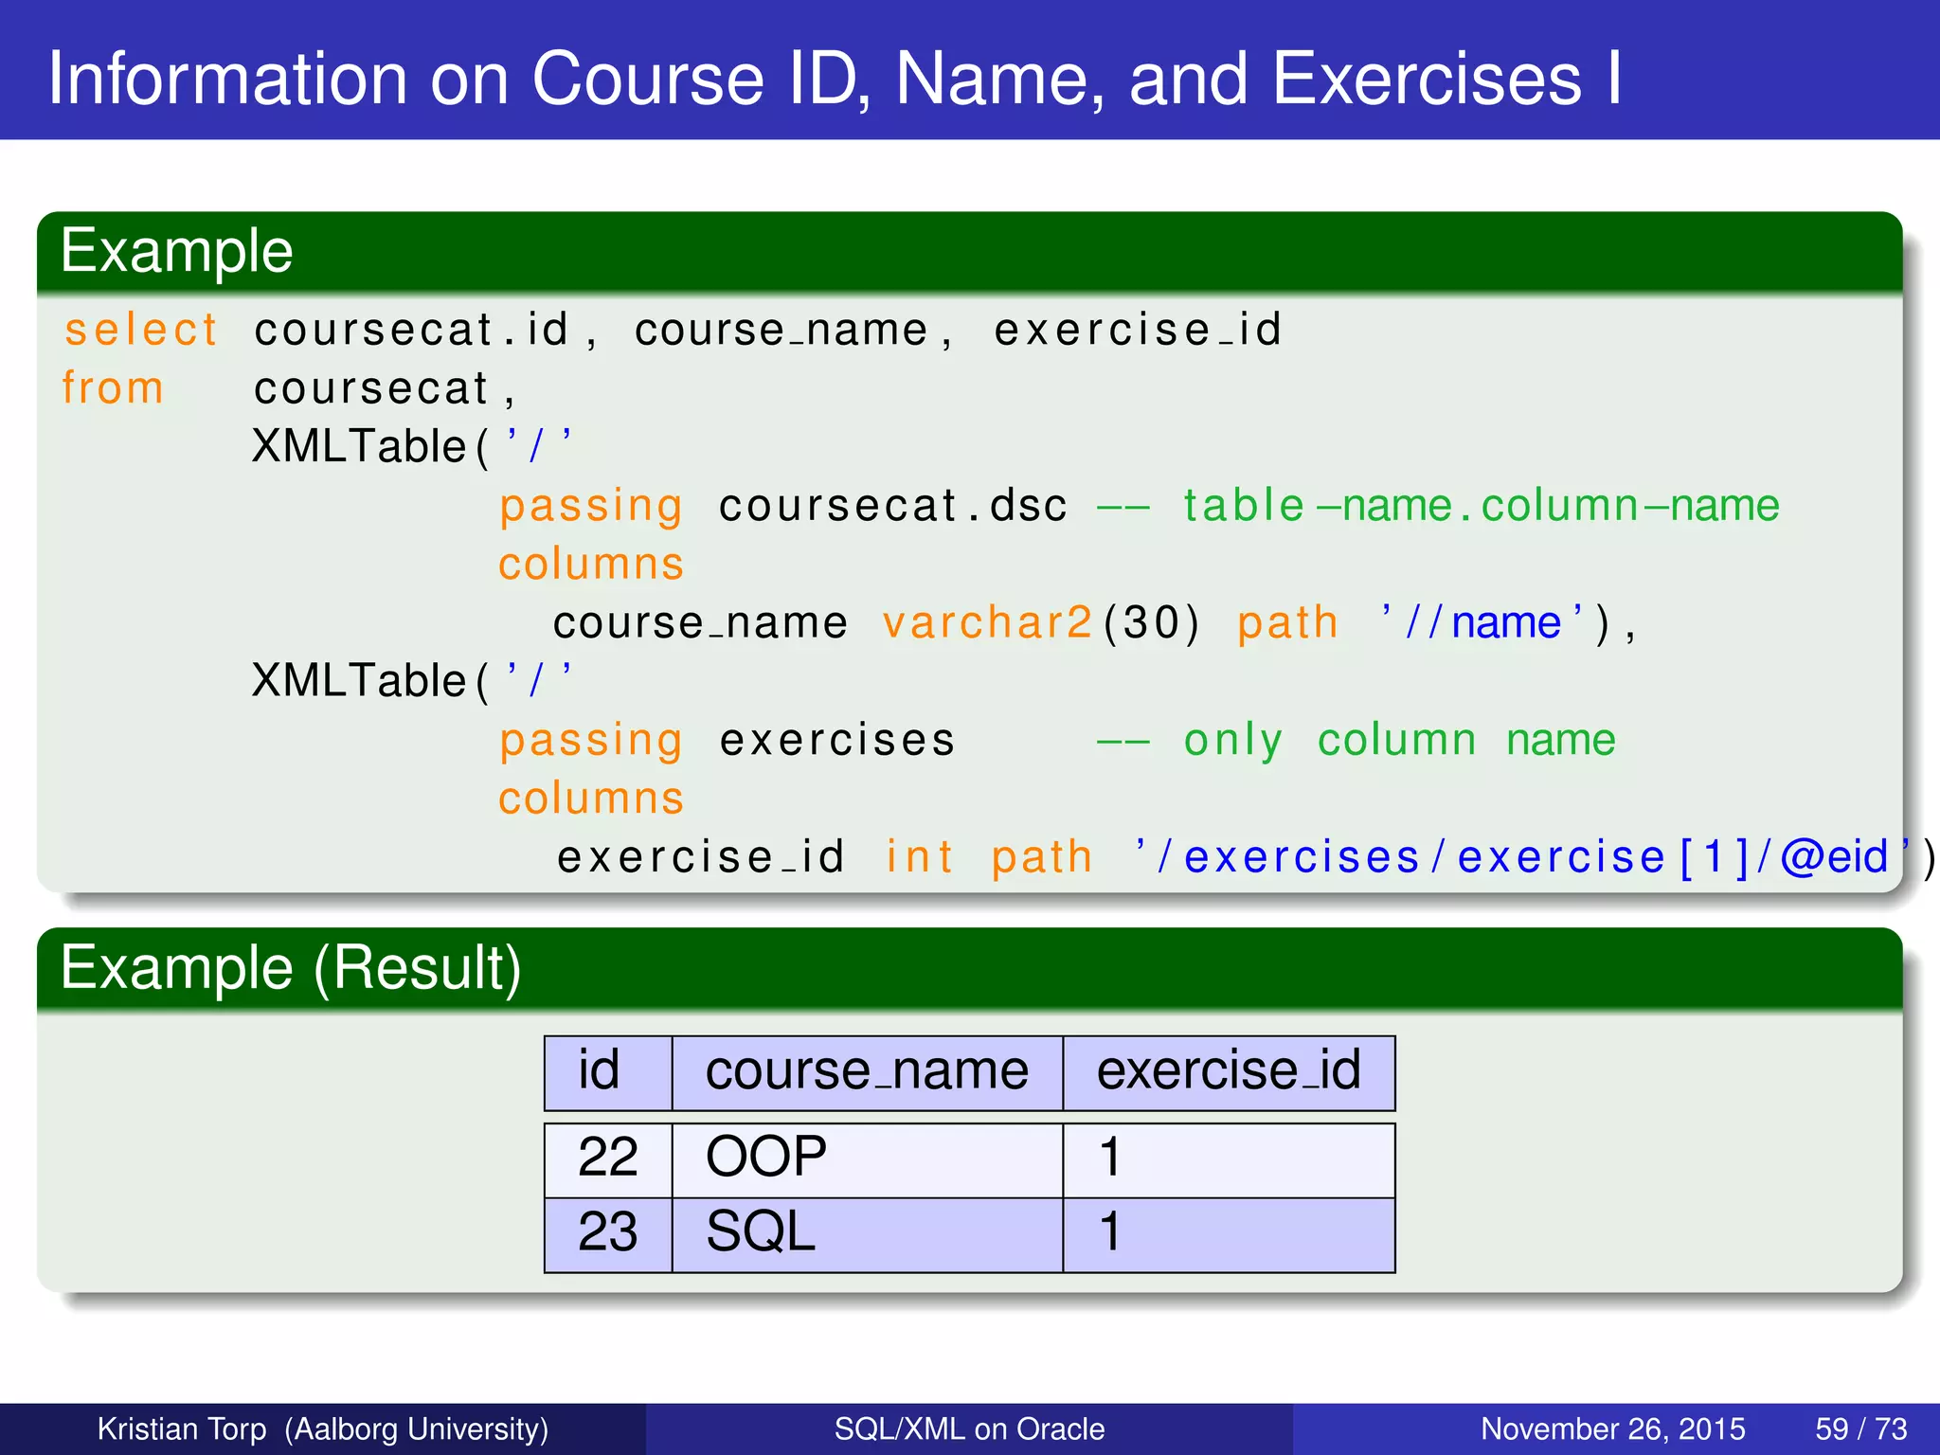Click the green comment 'table-name.column-name'
The width and height of the screenshot is (1940, 1455).
pyautogui.click(x=1482, y=506)
